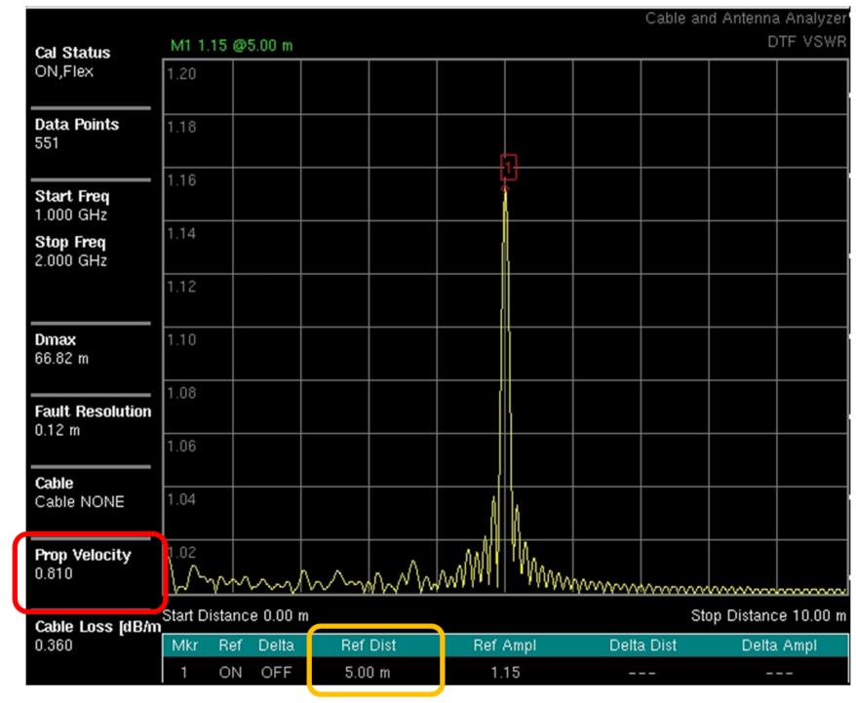Click the Fault Resolution 0.12 m value
The width and height of the screenshot is (856, 703).
pyautogui.click(x=58, y=430)
